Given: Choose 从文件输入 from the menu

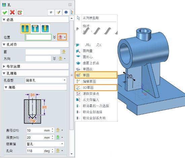Looking at the screenshot, I should point(96,100).
